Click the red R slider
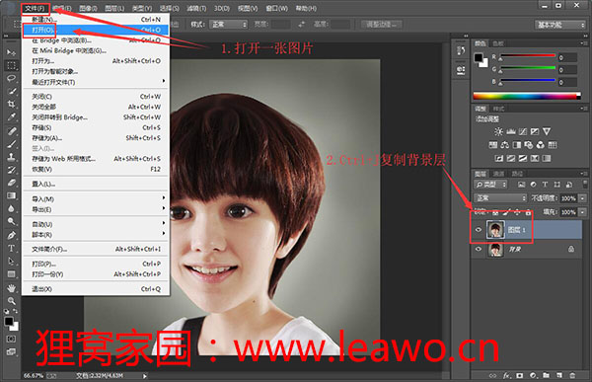The width and height of the screenshot is (592, 382). click(528, 56)
